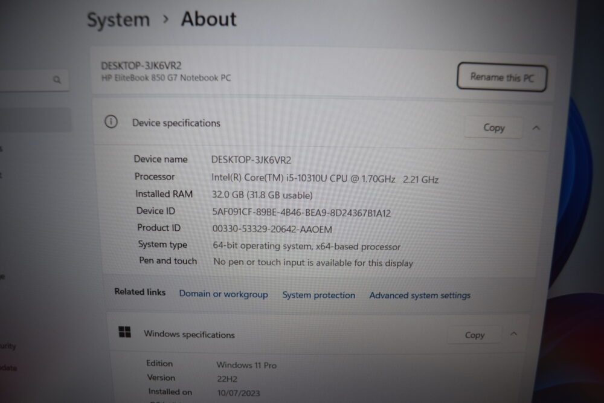Image resolution: width=604 pixels, height=403 pixels.
Task: Click the highlighted item in the left sidebar
Action: 36,120
